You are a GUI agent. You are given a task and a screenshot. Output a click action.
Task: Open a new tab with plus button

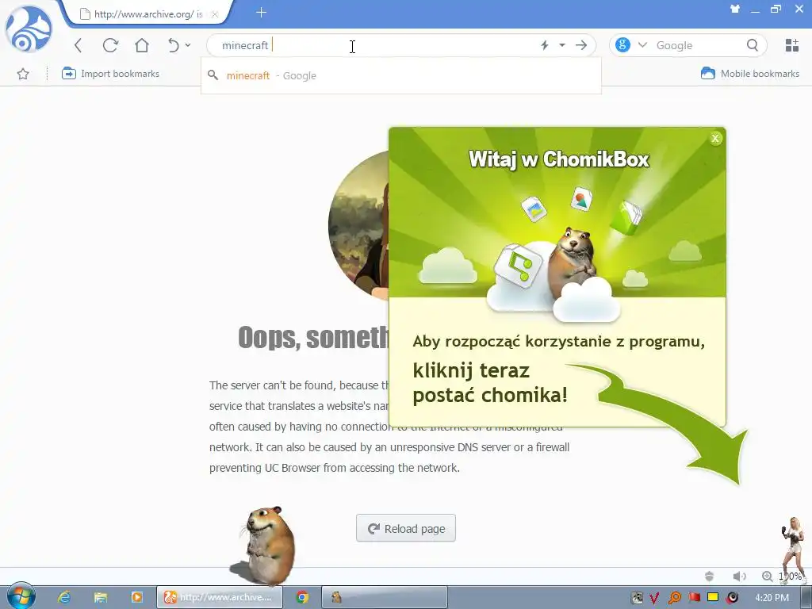[261, 13]
